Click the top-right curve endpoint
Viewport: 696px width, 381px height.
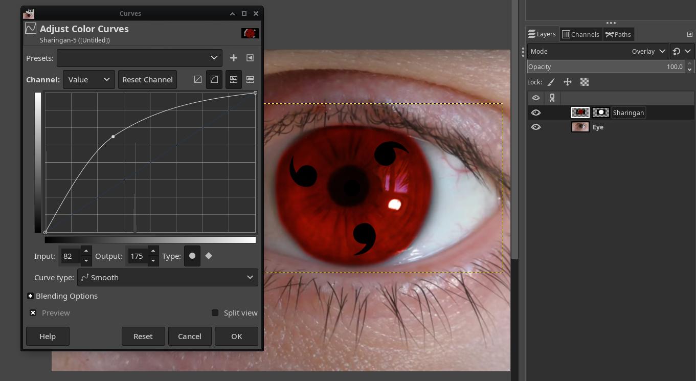point(255,93)
